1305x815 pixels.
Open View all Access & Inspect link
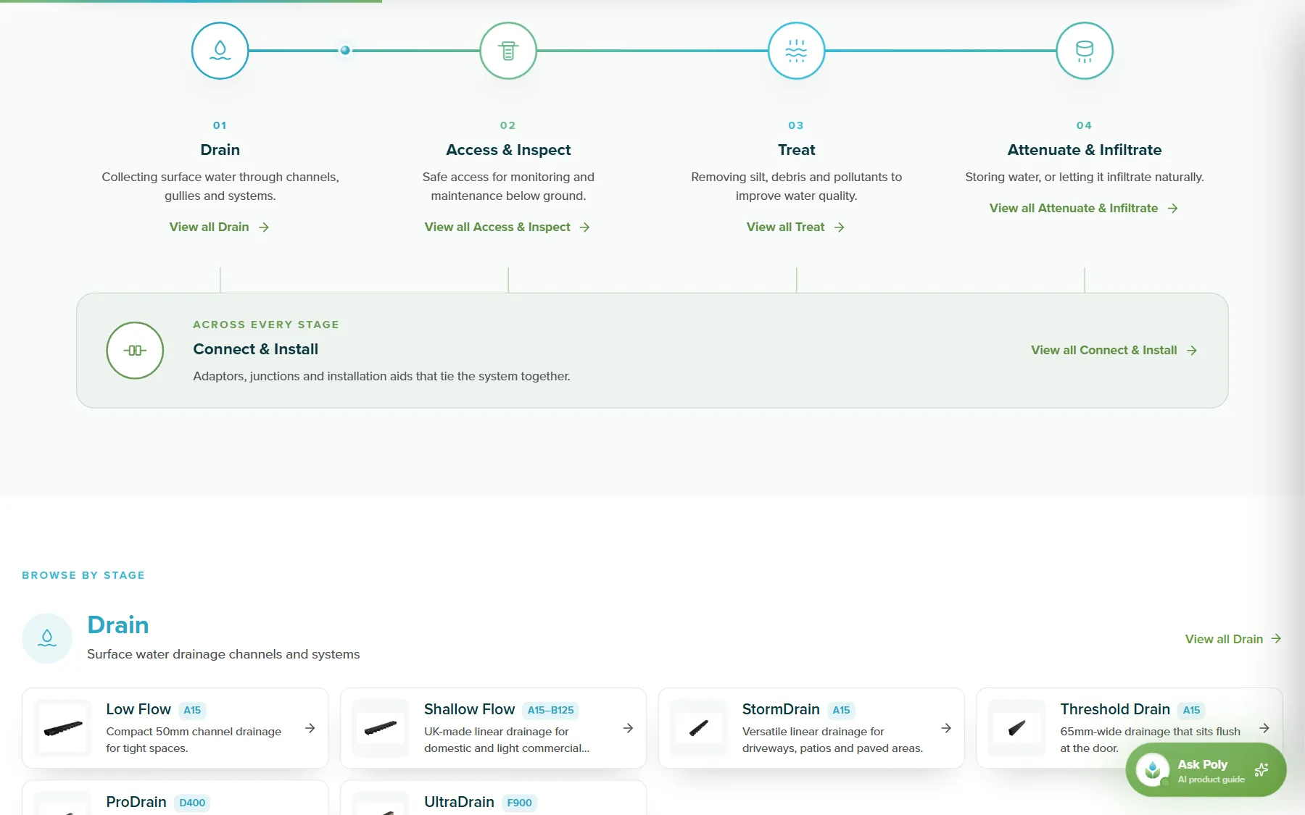(507, 227)
